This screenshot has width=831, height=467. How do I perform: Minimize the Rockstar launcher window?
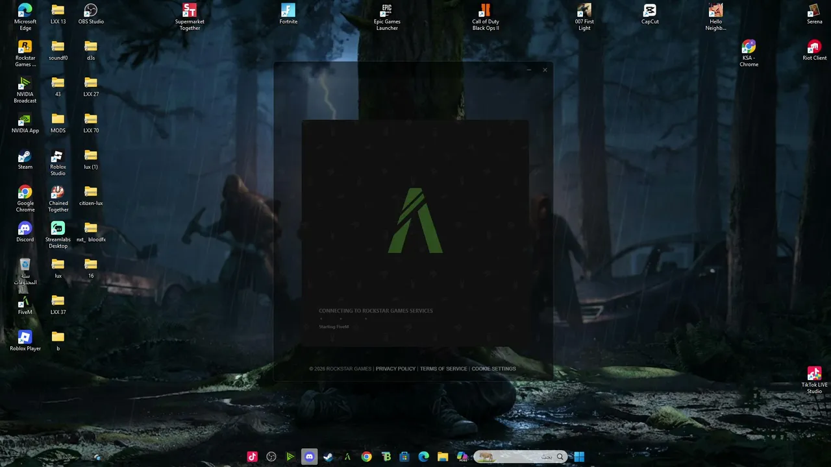pos(529,69)
